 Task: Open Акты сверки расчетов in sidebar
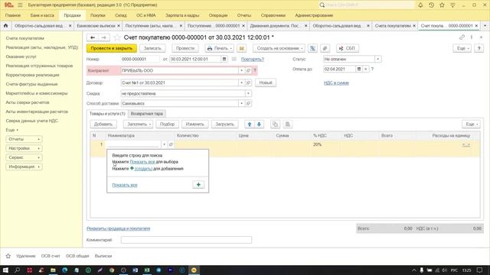[x=28, y=102]
